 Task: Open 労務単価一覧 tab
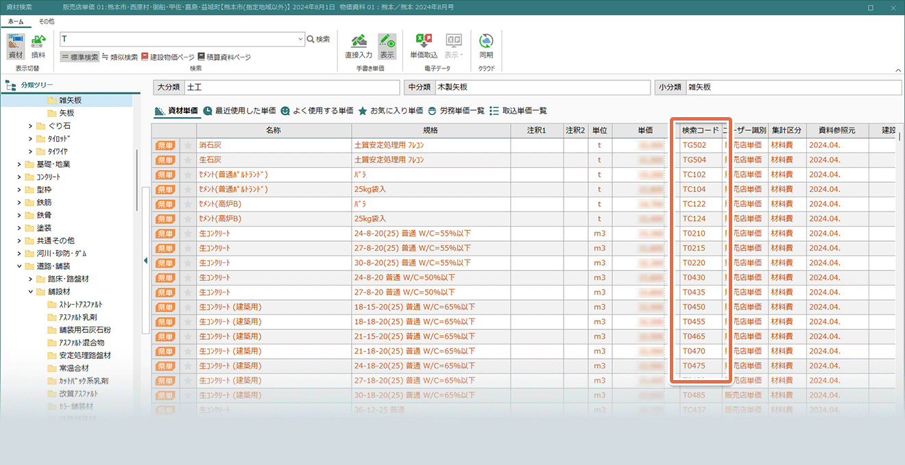(456, 110)
